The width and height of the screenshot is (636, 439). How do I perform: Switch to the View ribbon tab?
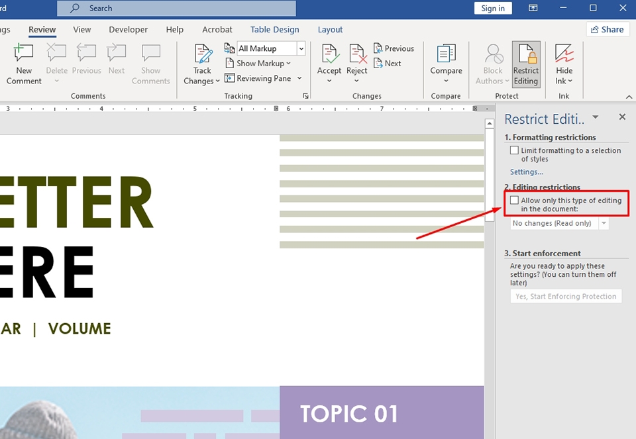[x=82, y=30]
